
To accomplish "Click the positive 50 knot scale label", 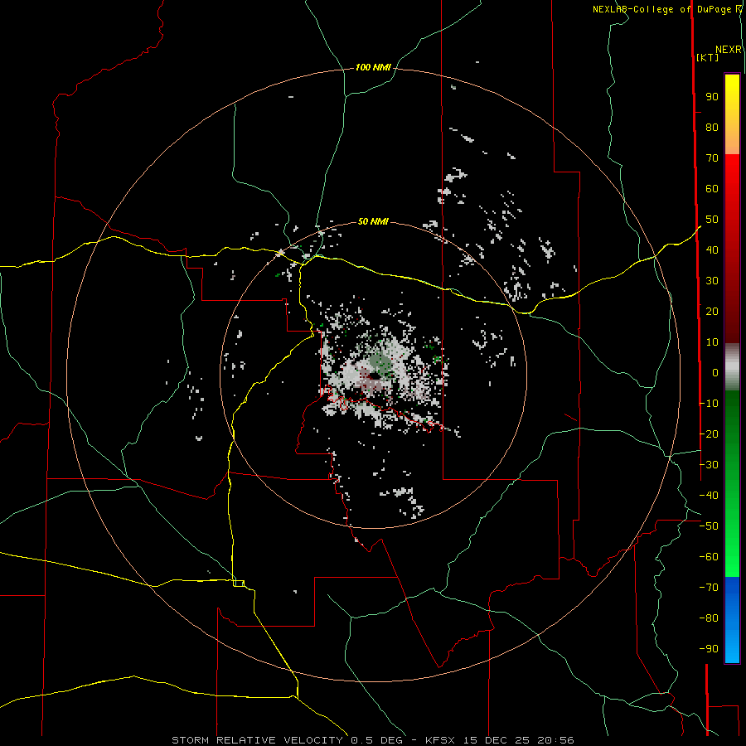I will click(x=712, y=220).
